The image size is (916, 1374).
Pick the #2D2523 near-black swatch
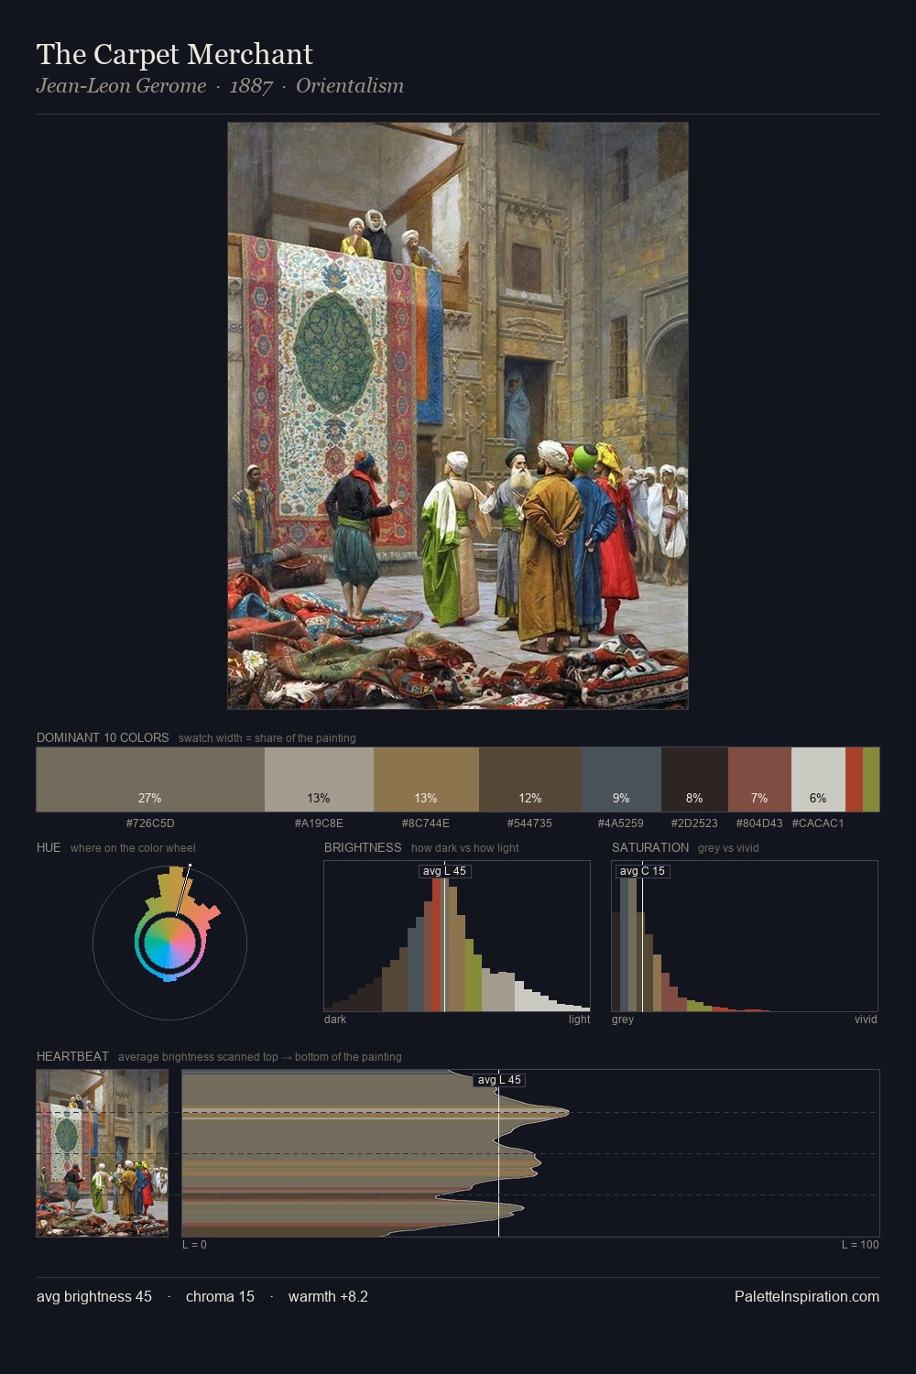pos(694,780)
